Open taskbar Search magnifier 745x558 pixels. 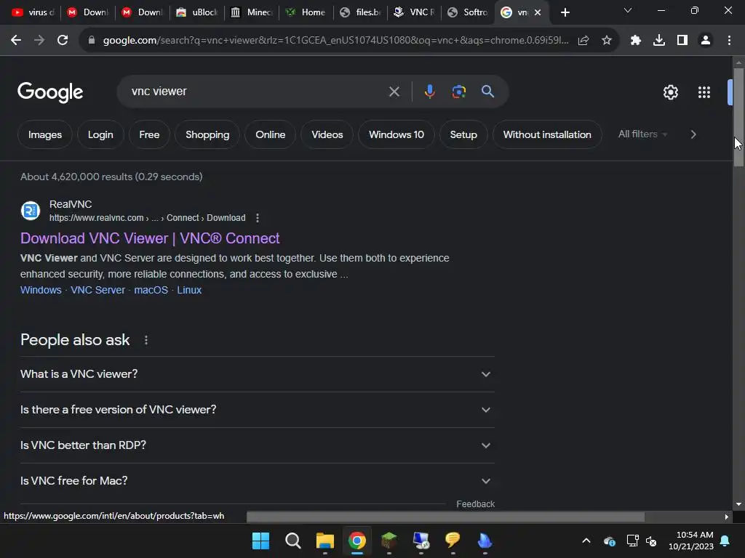pyautogui.click(x=292, y=541)
